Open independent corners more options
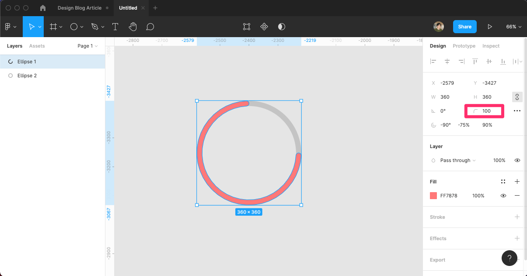 pos(517,111)
